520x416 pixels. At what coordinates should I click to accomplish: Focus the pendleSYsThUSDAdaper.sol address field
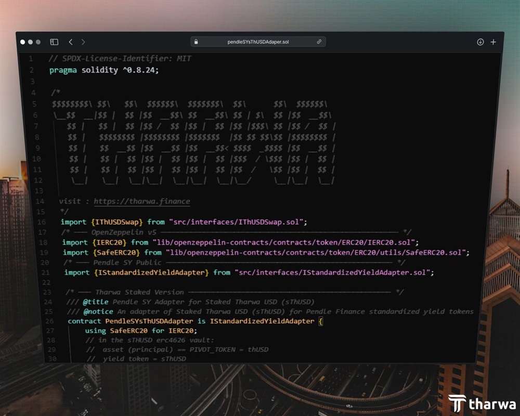pos(258,42)
